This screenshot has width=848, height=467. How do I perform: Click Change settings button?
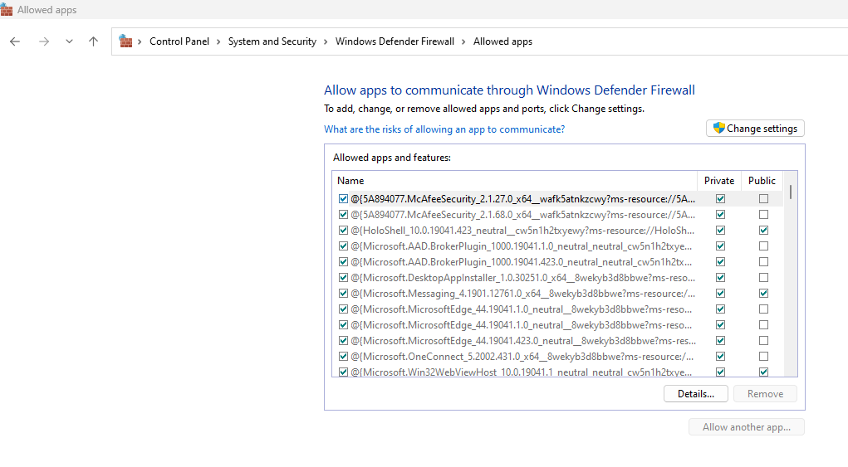[755, 129]
